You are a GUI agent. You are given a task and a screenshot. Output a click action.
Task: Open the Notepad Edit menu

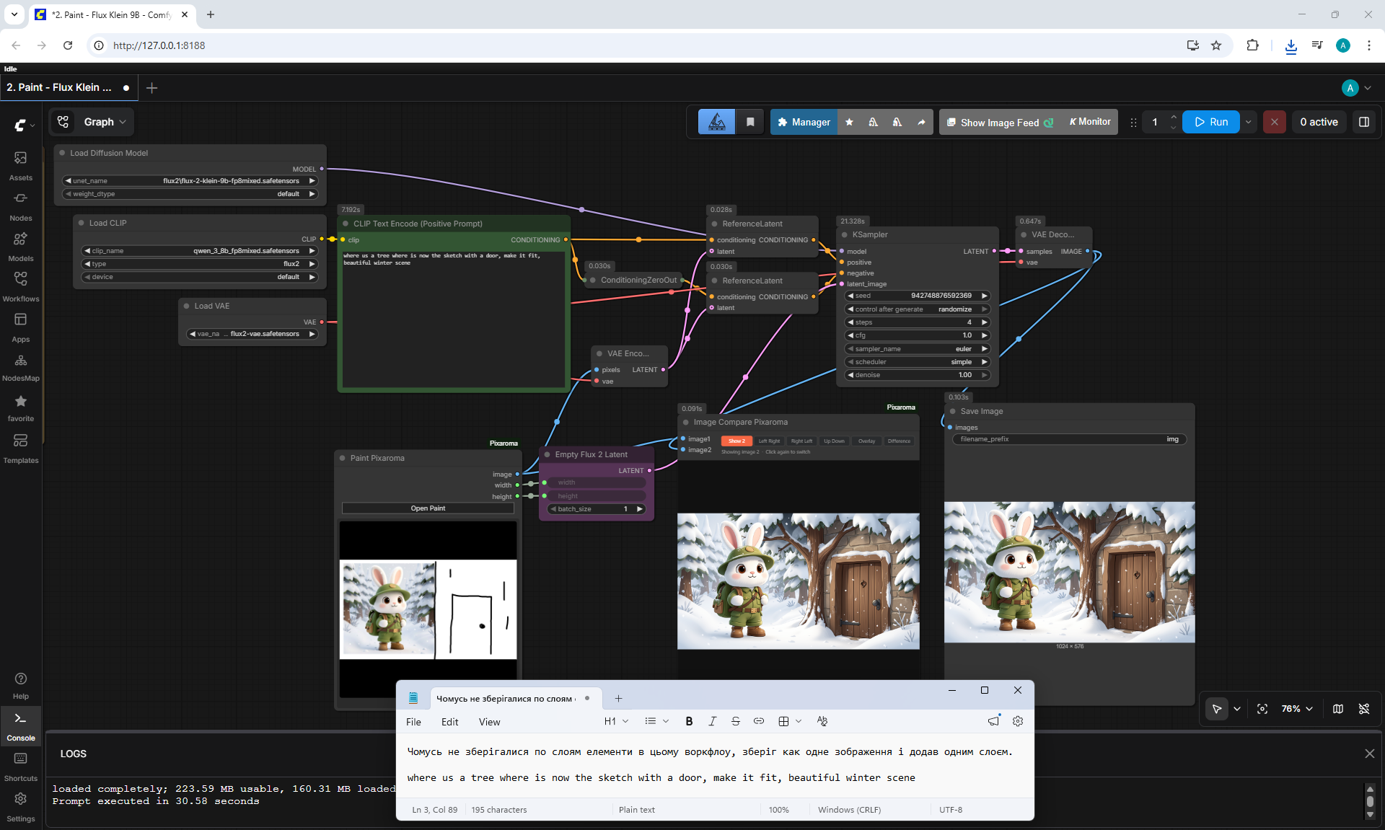pos(449,722)
